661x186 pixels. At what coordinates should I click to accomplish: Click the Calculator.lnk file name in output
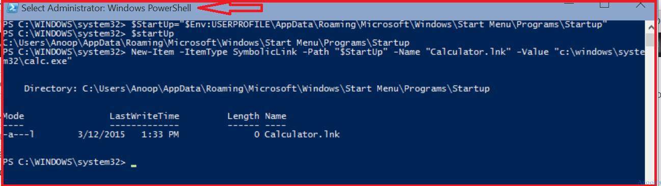point(302,135)
